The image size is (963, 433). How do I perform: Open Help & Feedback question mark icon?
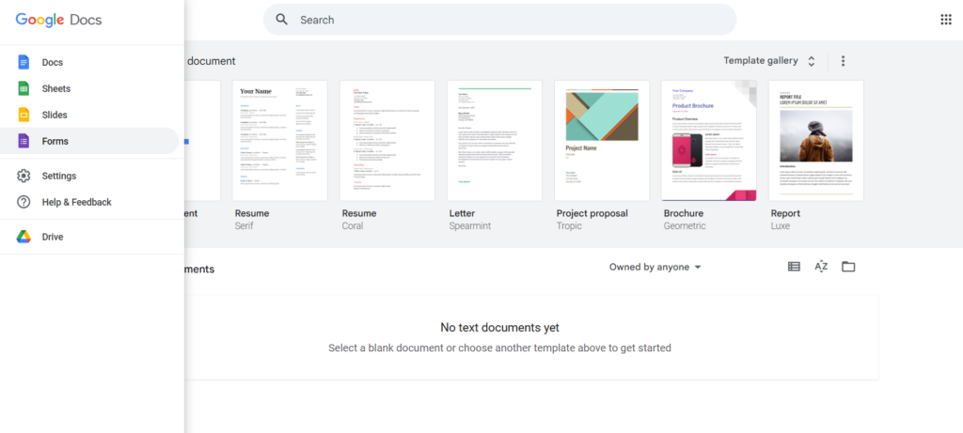[x=24, y=202]
